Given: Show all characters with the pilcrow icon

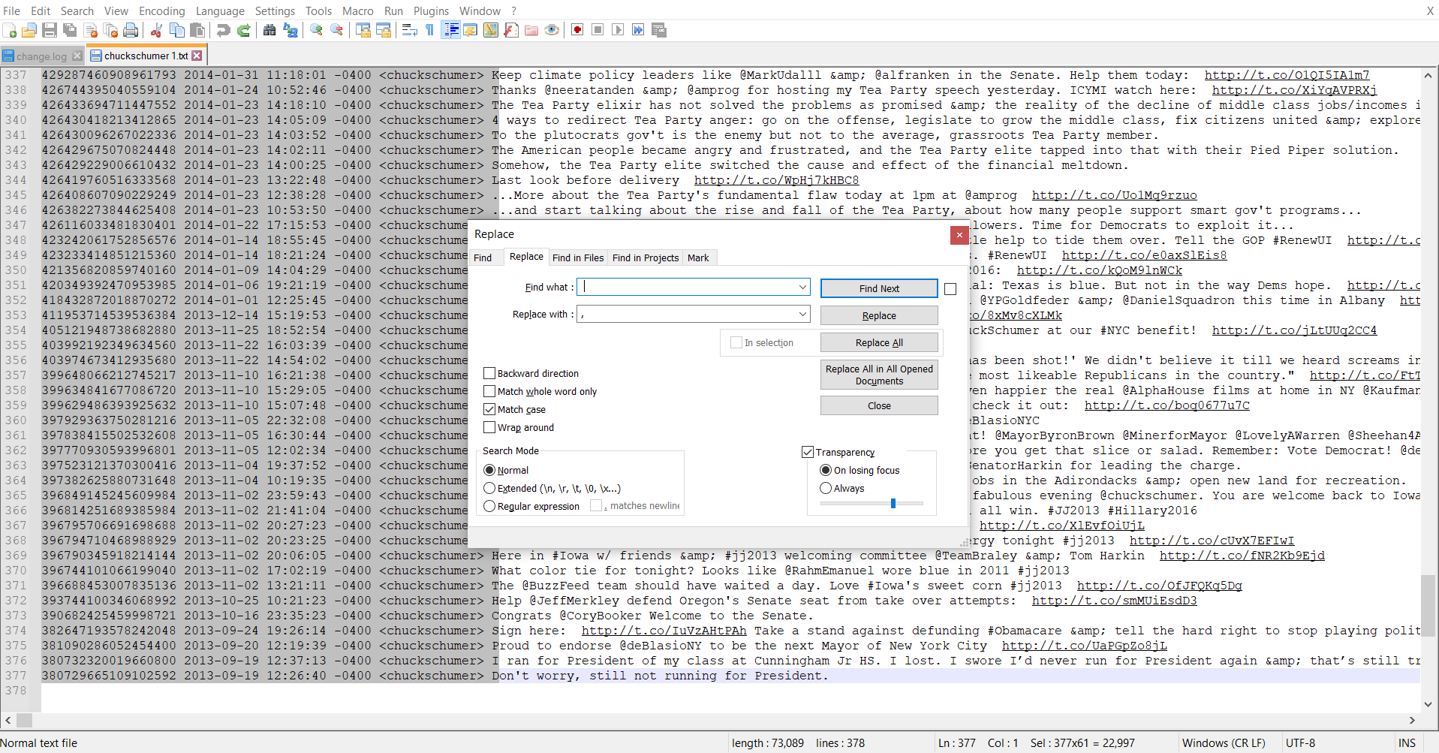Looking at the screenshot, I should (429, 30).
